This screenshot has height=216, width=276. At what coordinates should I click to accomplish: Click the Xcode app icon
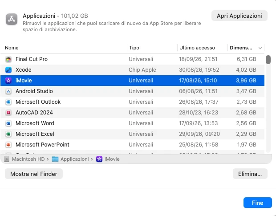(8, 70)
